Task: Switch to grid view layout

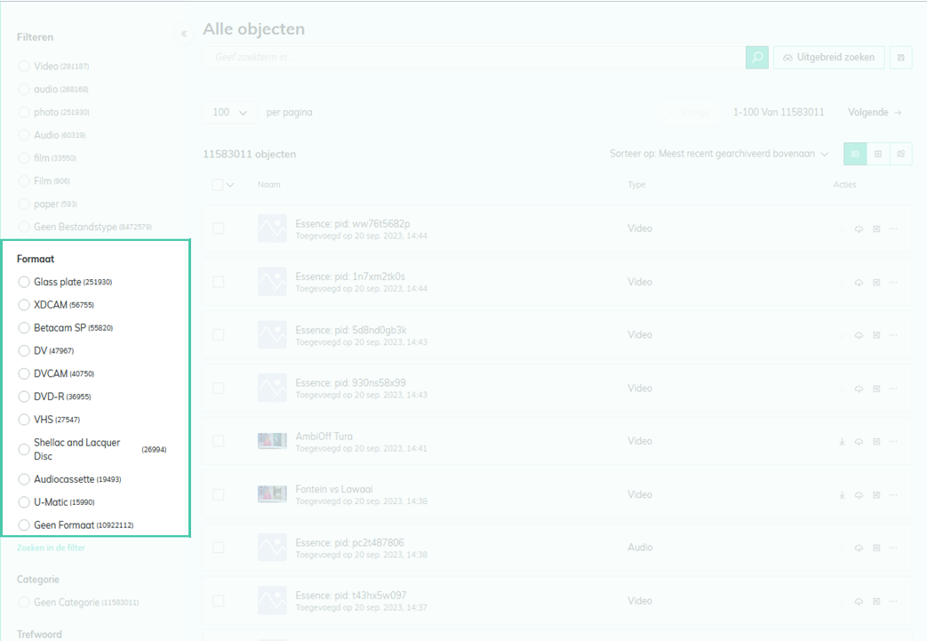Action: click(x=878, y=154)
